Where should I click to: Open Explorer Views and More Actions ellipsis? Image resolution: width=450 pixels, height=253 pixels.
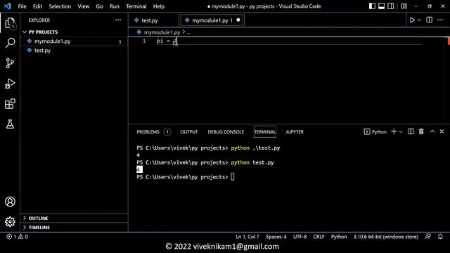(x=118, y=20)
